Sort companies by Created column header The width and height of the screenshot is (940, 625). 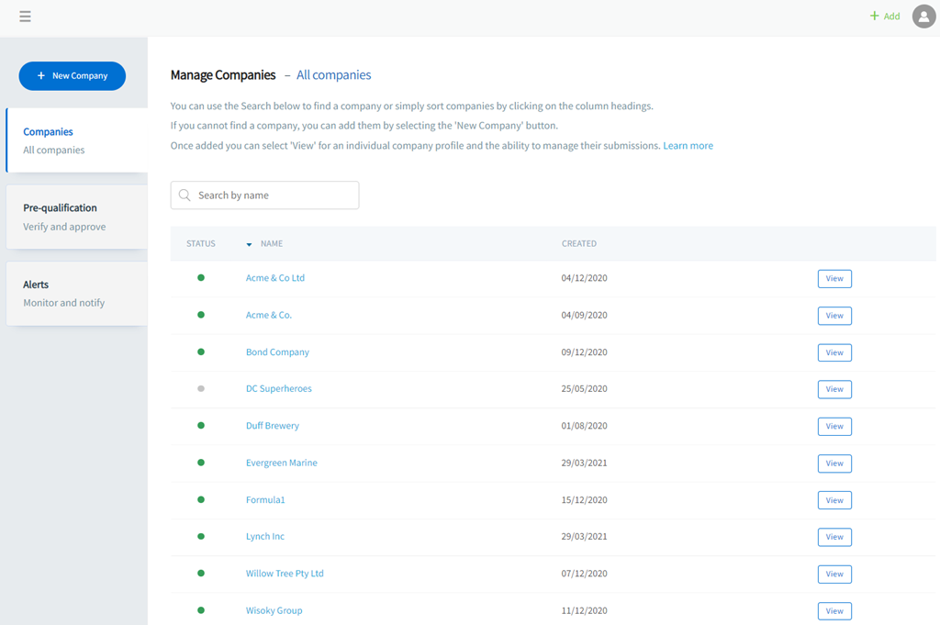pyautogui.click(x=578, y=244)
